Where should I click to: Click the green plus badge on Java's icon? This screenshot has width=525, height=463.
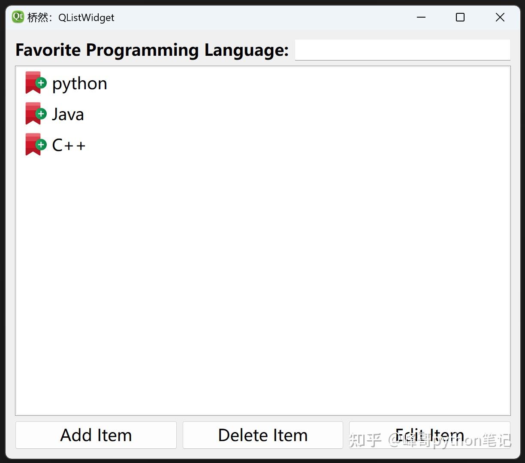point(41,114)
